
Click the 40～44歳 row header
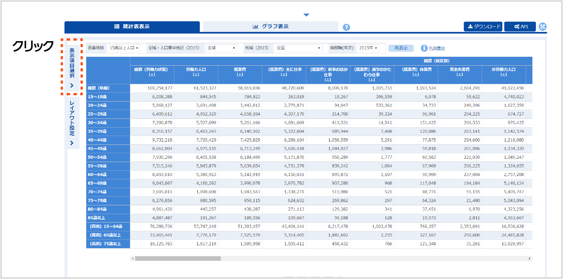(108, 140)
